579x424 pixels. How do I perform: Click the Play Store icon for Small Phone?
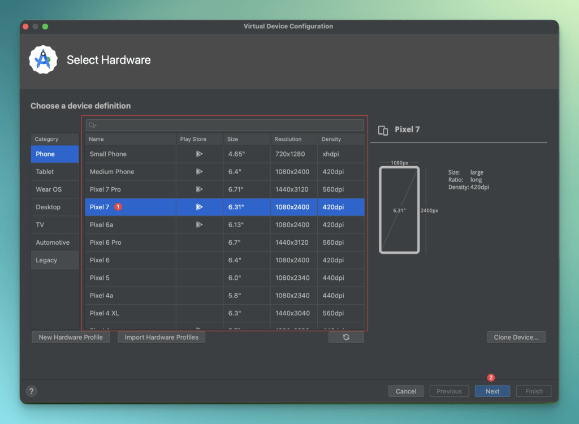tap(199, 154)
